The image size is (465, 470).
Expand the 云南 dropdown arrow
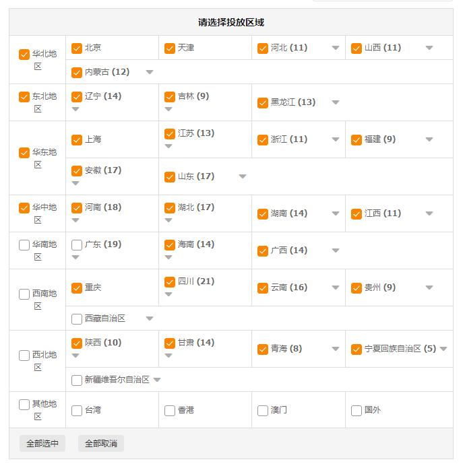coord(336,288)
